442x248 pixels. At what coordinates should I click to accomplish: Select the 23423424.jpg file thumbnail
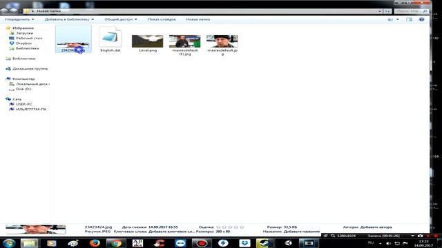[73, 39]
